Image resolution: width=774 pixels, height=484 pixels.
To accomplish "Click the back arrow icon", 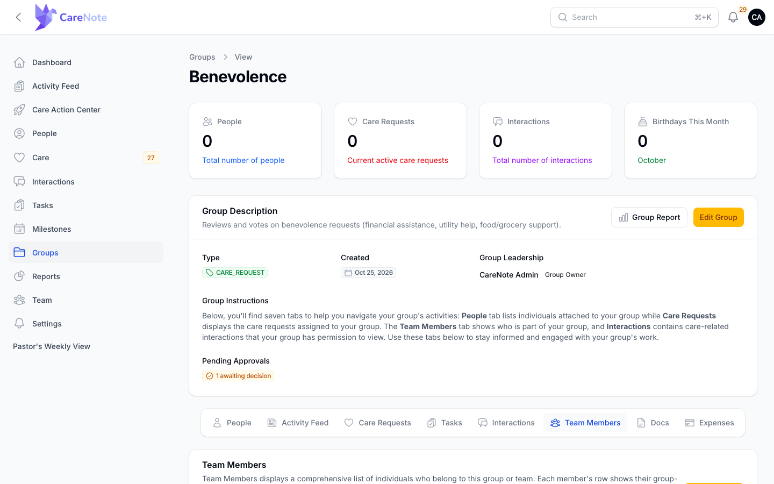I will 18,17.
